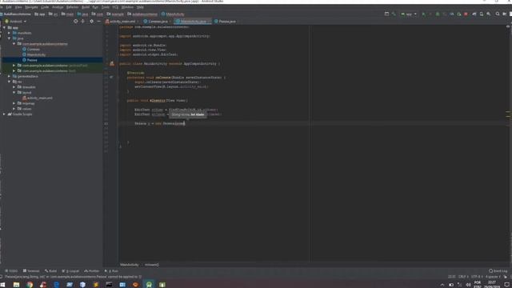Open the Event Log panel

point(498,271)
